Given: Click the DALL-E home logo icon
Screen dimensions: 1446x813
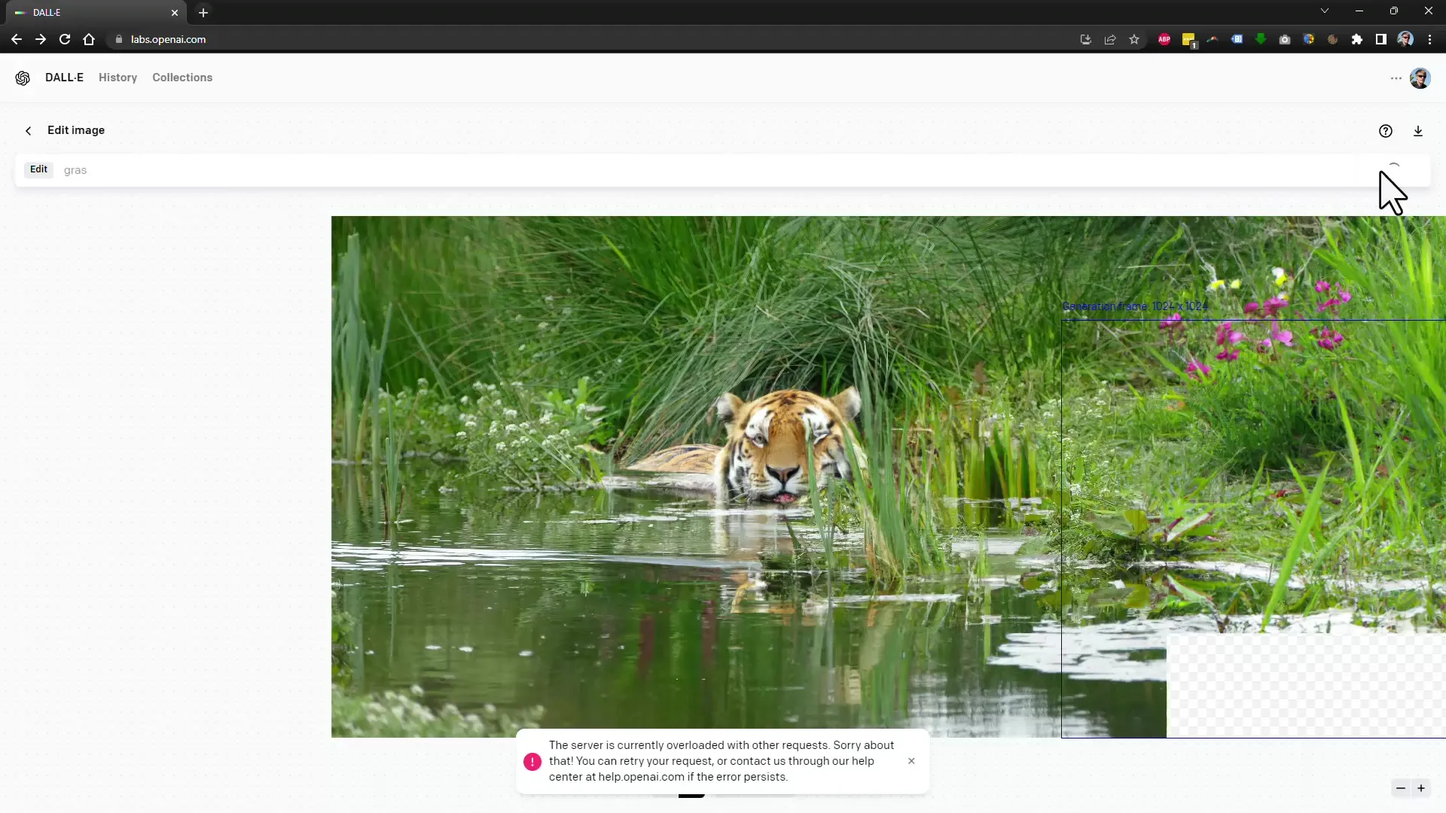Looking at the screenshot, I should coord(23,78).
